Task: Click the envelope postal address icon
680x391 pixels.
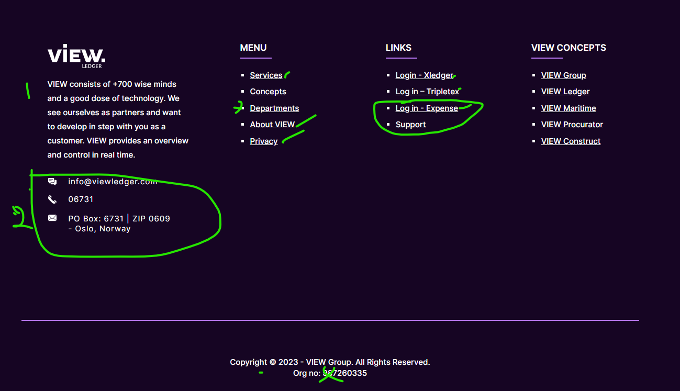Action: coord(52,218)
